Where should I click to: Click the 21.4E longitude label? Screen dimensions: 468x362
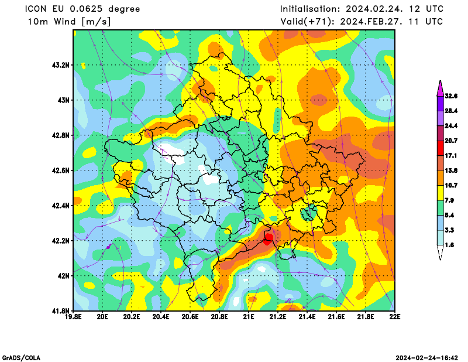[x=307, y=316]
